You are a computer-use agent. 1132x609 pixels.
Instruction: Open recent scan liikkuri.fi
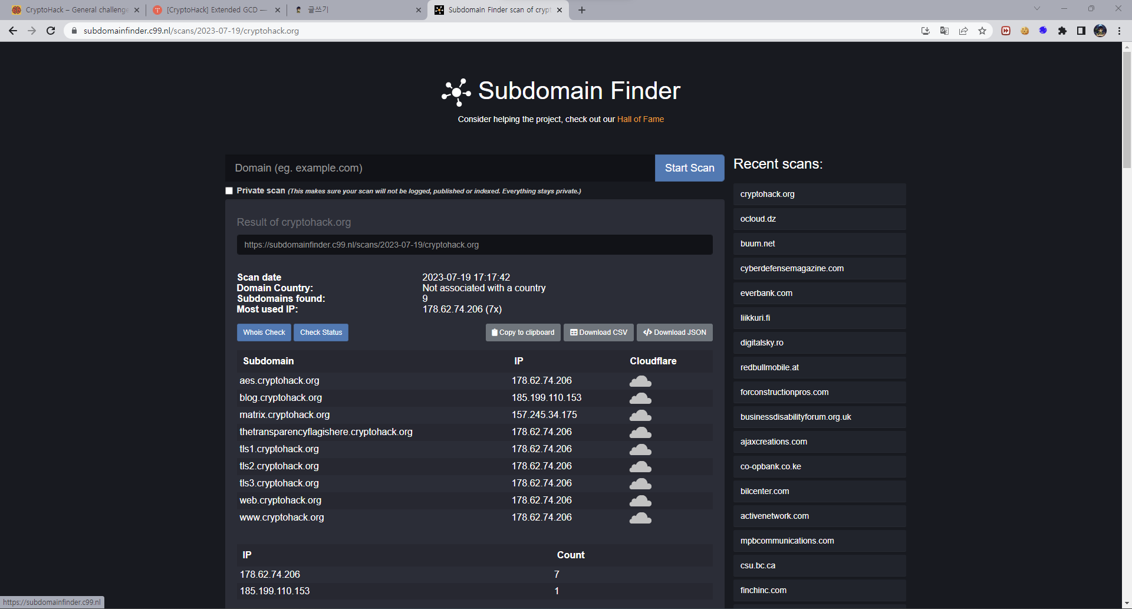(x=820, y=318)
